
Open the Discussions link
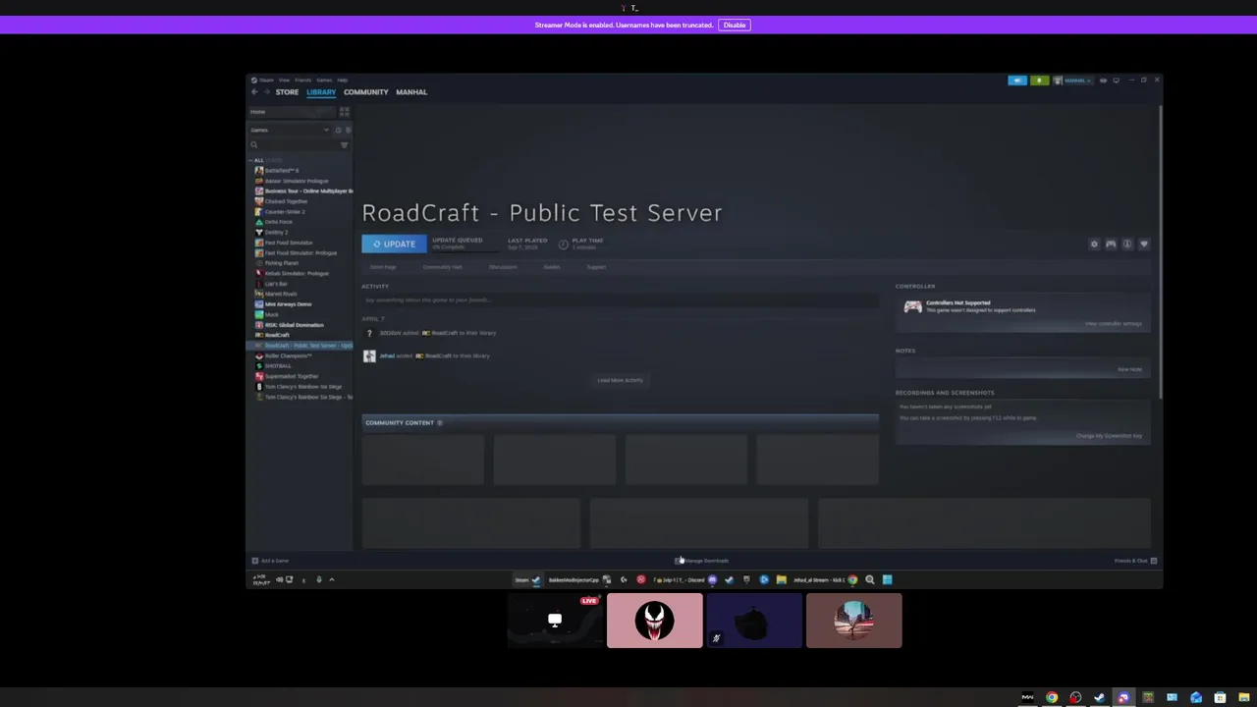coord(503,267)
